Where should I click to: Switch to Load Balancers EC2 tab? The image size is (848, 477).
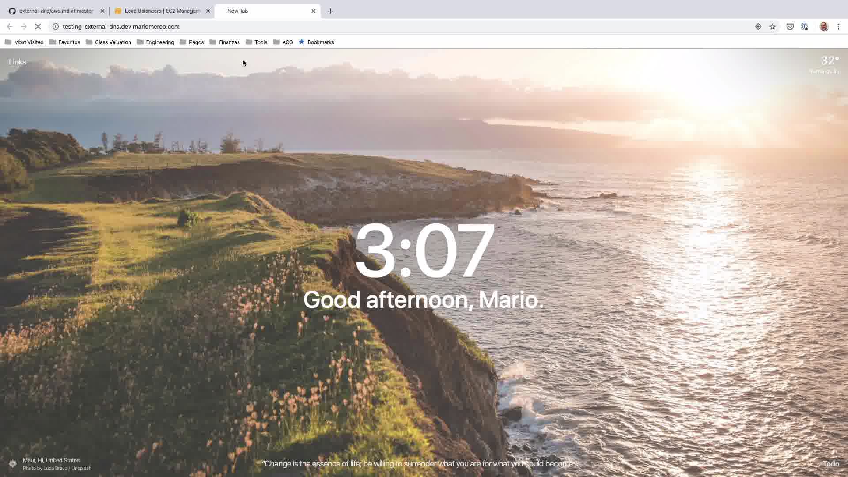click(162, 11)
